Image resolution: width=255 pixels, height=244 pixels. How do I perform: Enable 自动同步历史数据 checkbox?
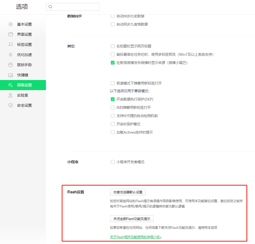coord(112,16)
